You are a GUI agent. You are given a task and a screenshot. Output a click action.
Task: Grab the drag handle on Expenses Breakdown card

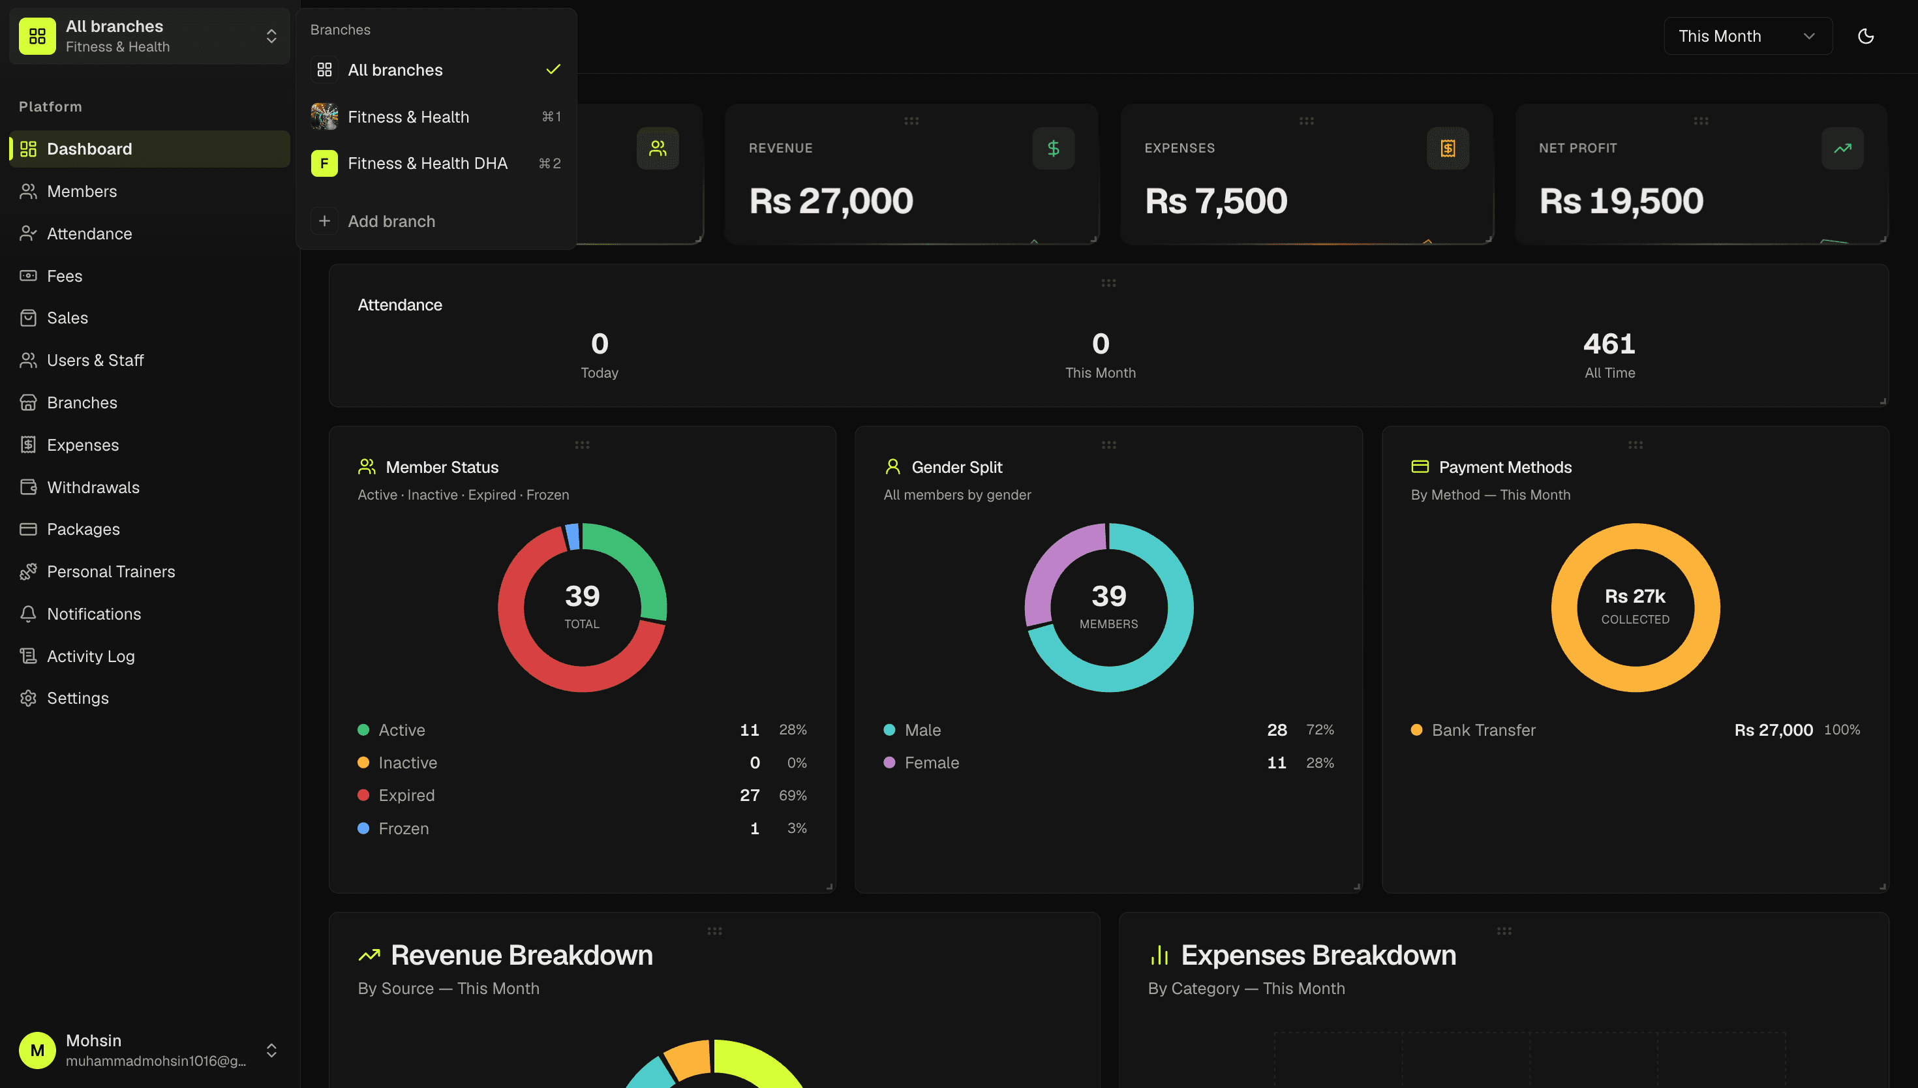pyautogui.click(x=1504, y=931)
